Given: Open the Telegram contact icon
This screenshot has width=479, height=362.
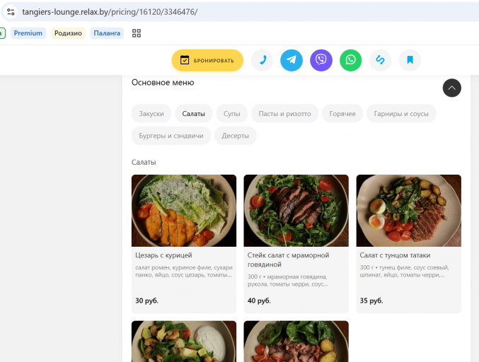Looking at the screenshot, I should [x=292, y=60].
